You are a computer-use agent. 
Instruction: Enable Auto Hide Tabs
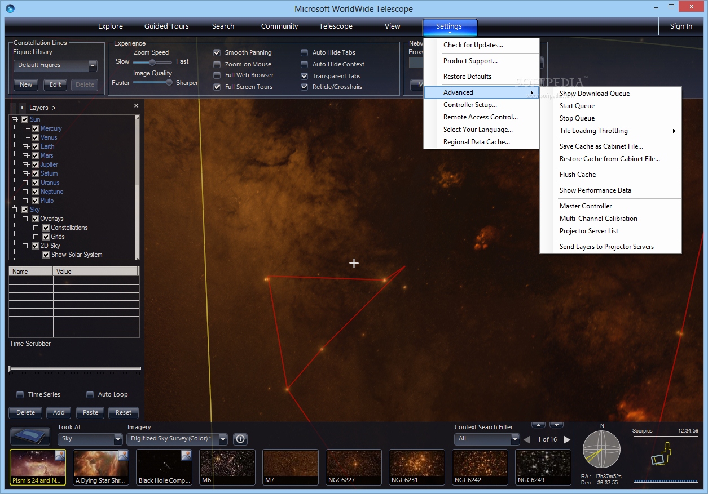pyautogui.click(x=305, y=52)
